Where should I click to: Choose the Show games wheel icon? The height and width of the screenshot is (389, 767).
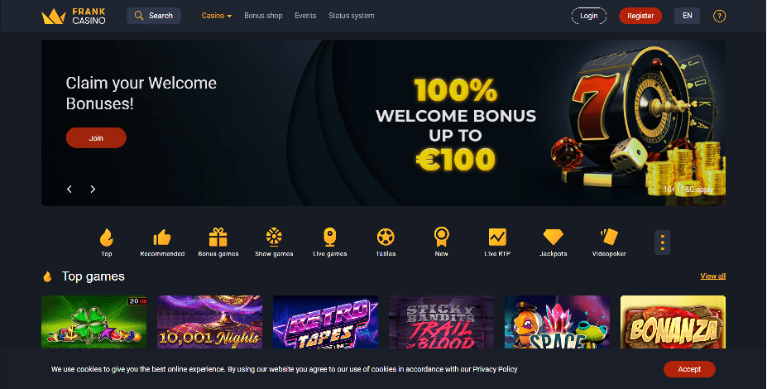click(274, 237)
